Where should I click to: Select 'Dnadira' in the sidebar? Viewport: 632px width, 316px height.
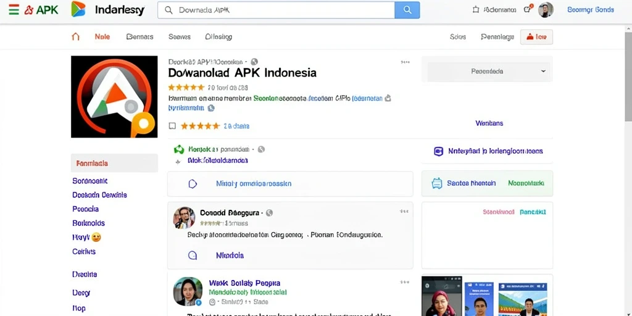pyautogui.click(x=85, y=275)
